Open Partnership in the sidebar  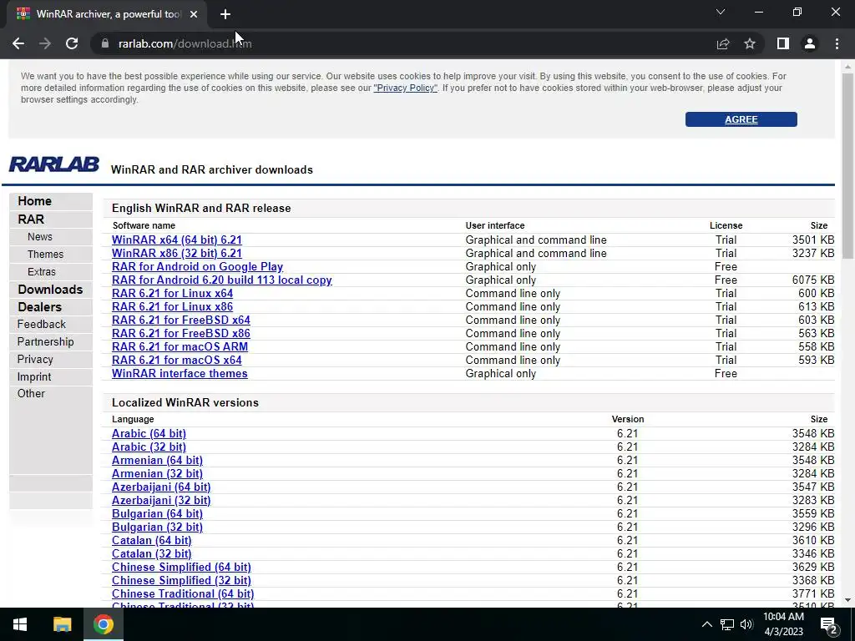[45, 341]
